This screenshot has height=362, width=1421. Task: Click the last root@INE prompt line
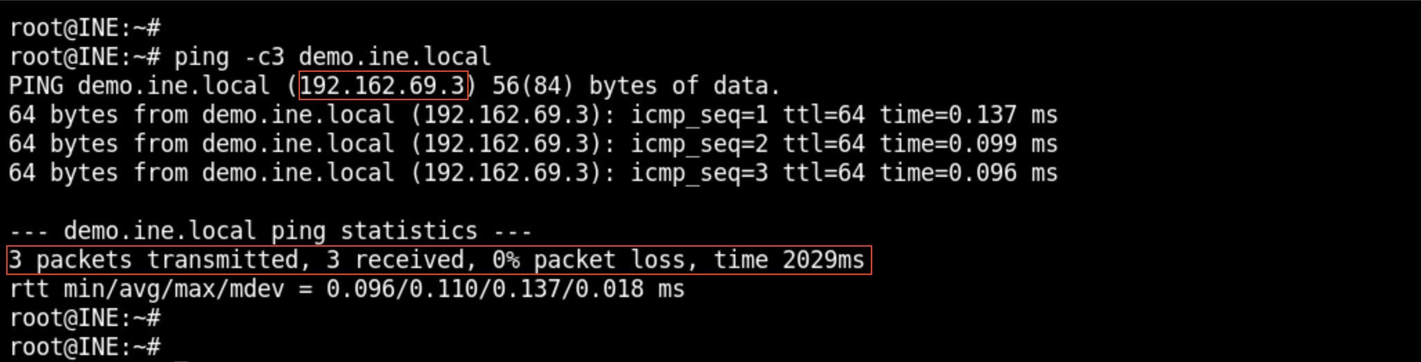(85, 346)
